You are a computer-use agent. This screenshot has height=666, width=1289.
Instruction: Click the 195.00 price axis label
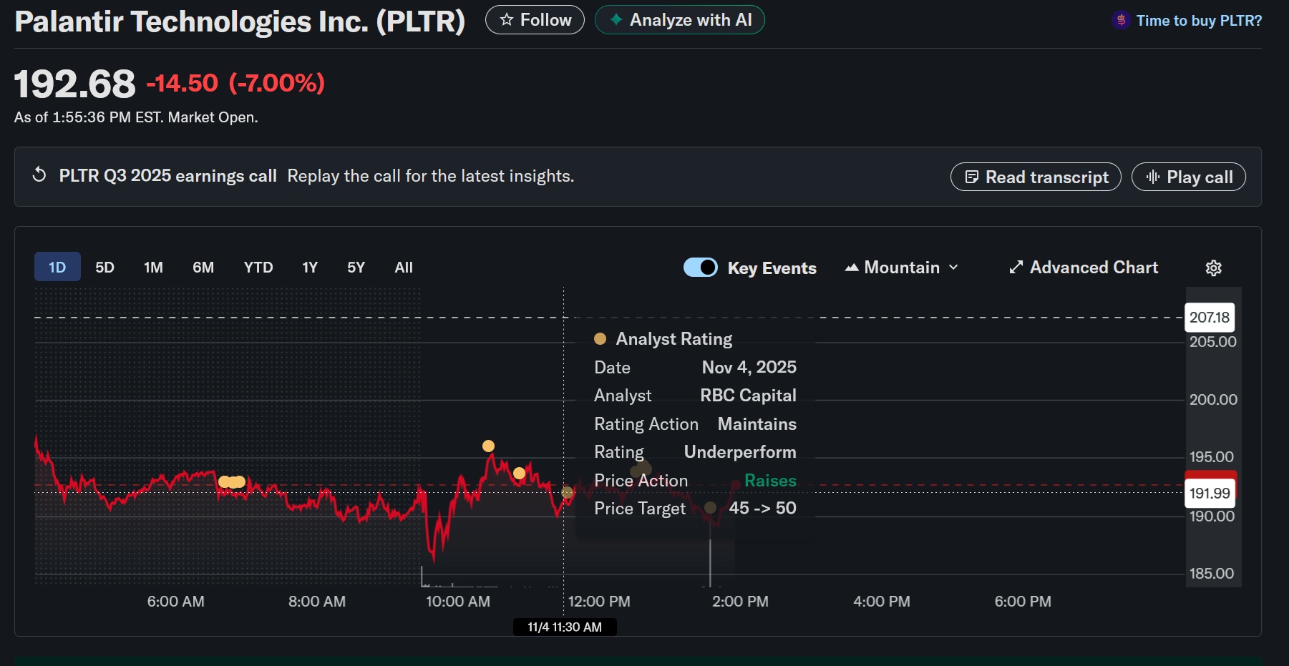point(1212,456)
